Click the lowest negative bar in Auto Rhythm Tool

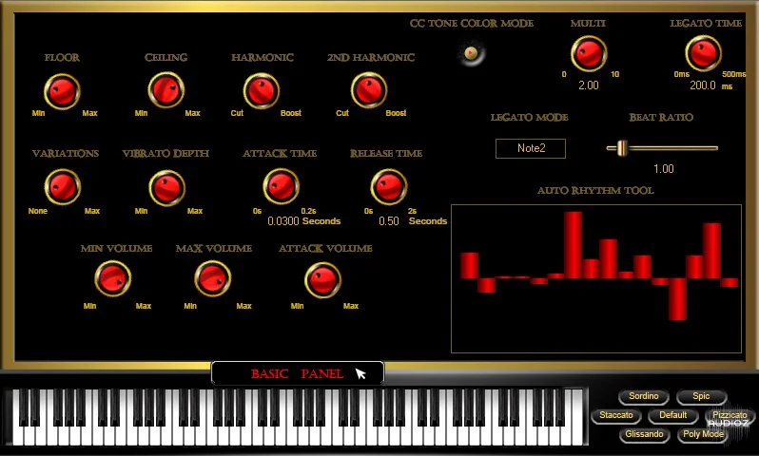coord(677,299)
